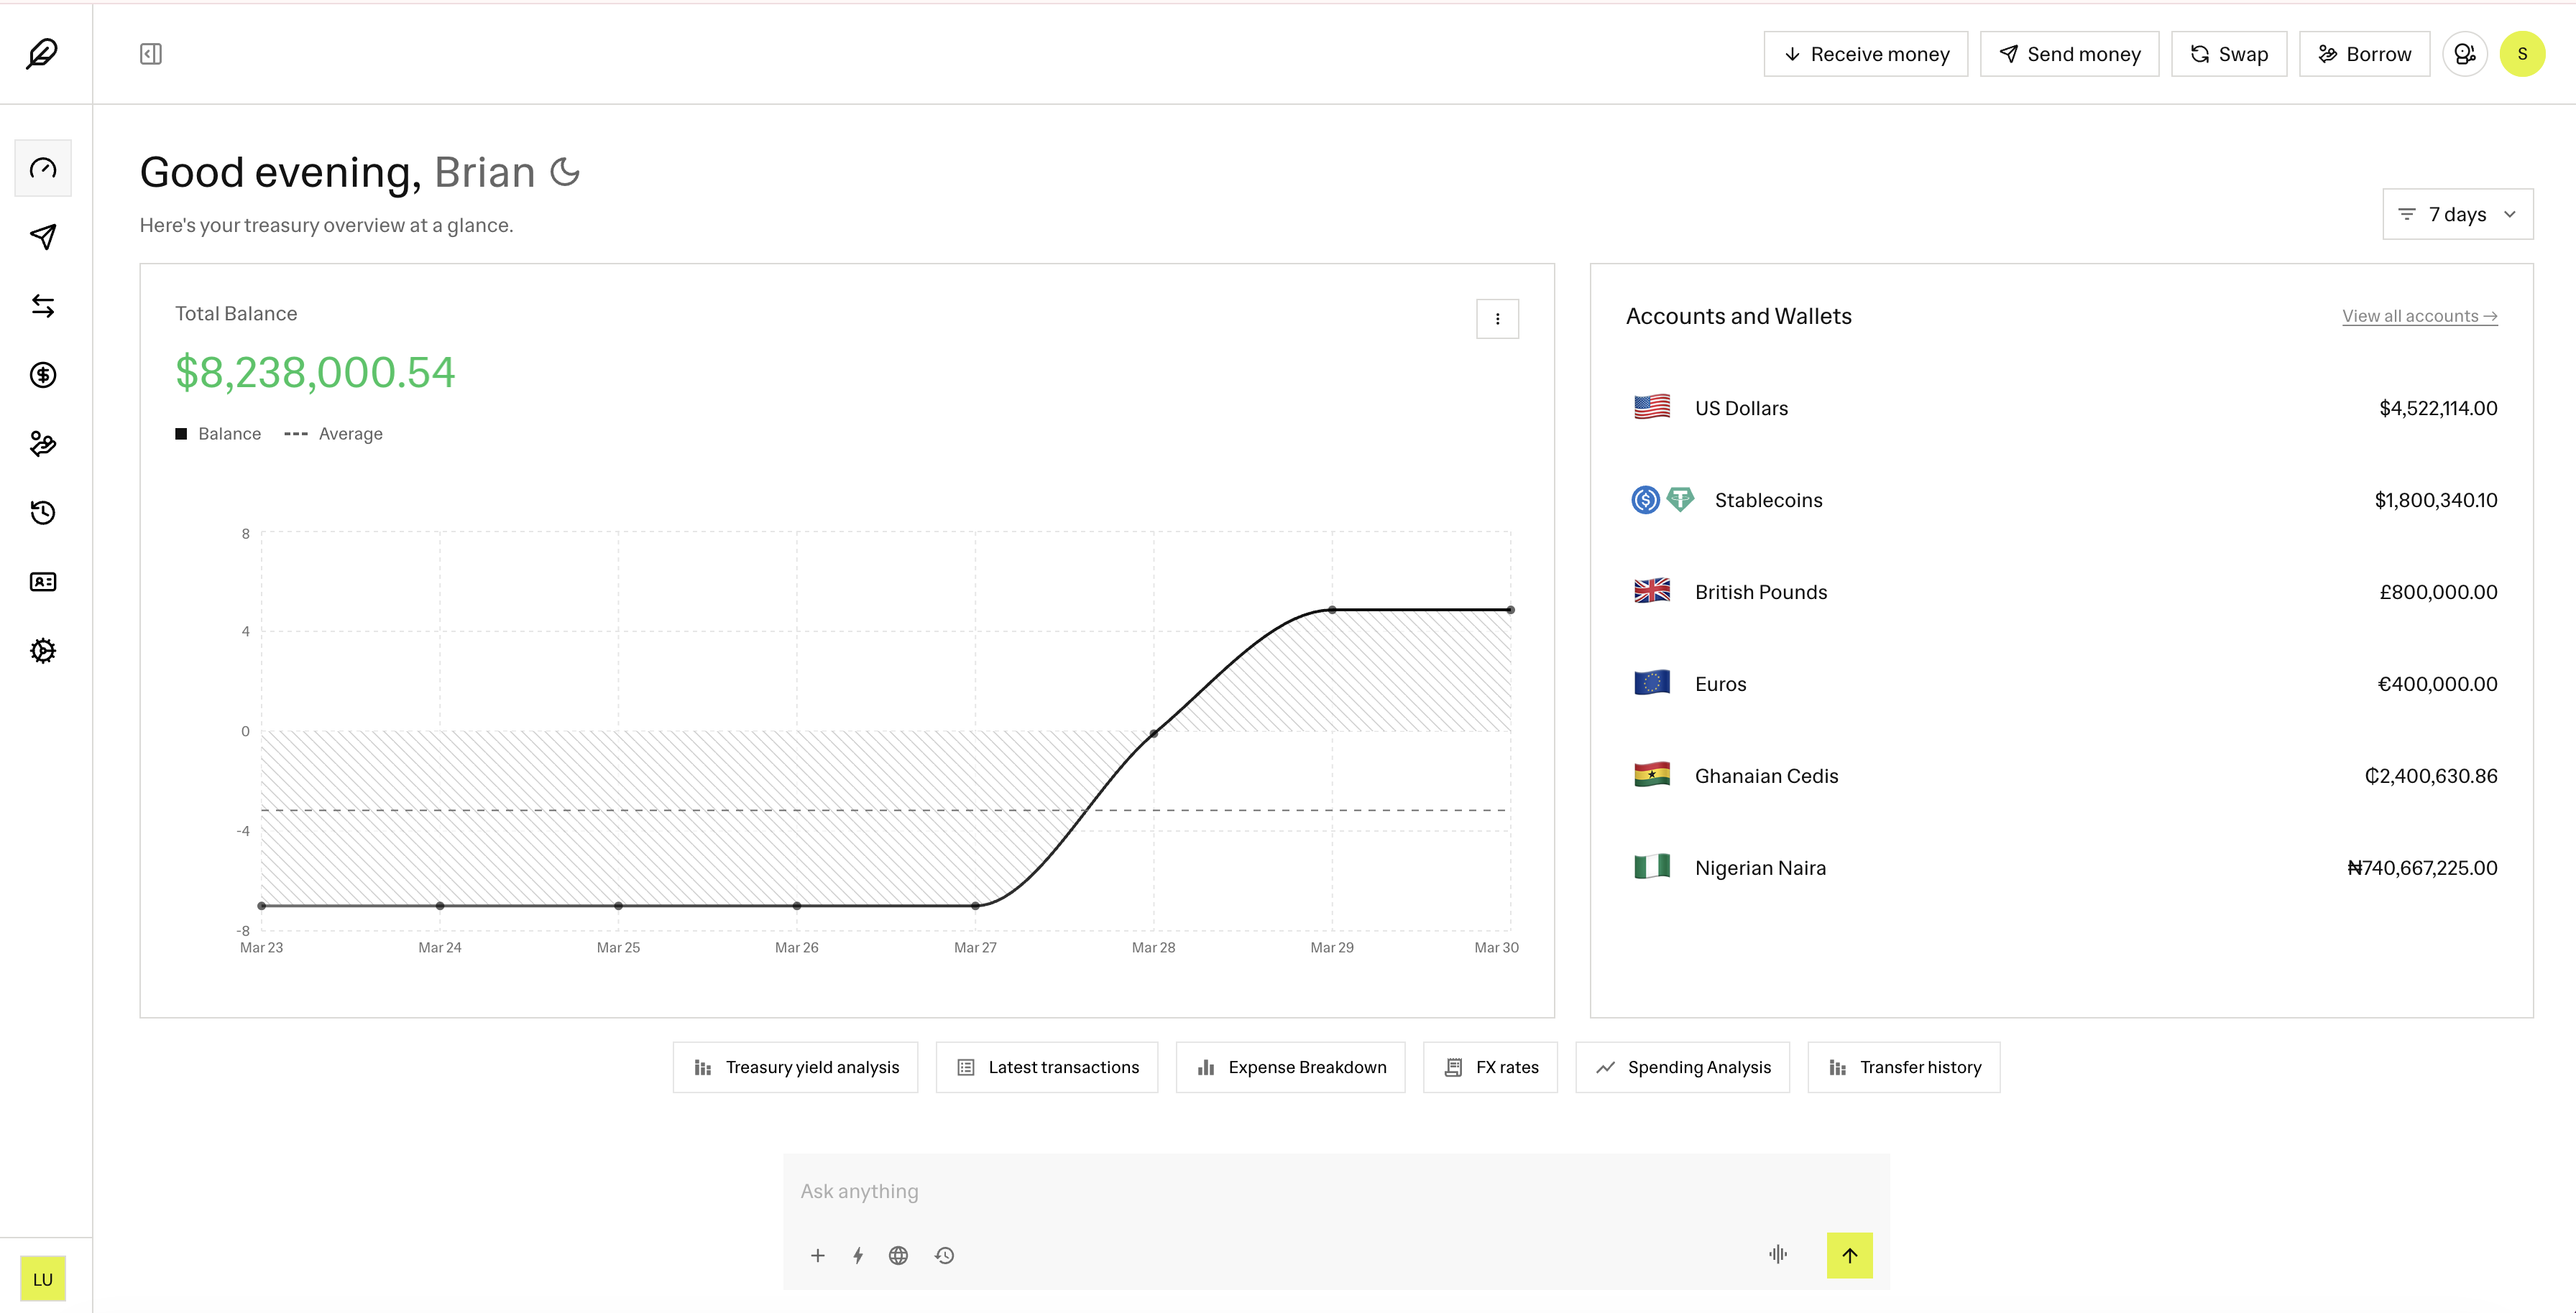Toggle the Balance legend item
The width and height of the screenshot is (2576, 1313).
pyautogui.click(x=218, y=434)
